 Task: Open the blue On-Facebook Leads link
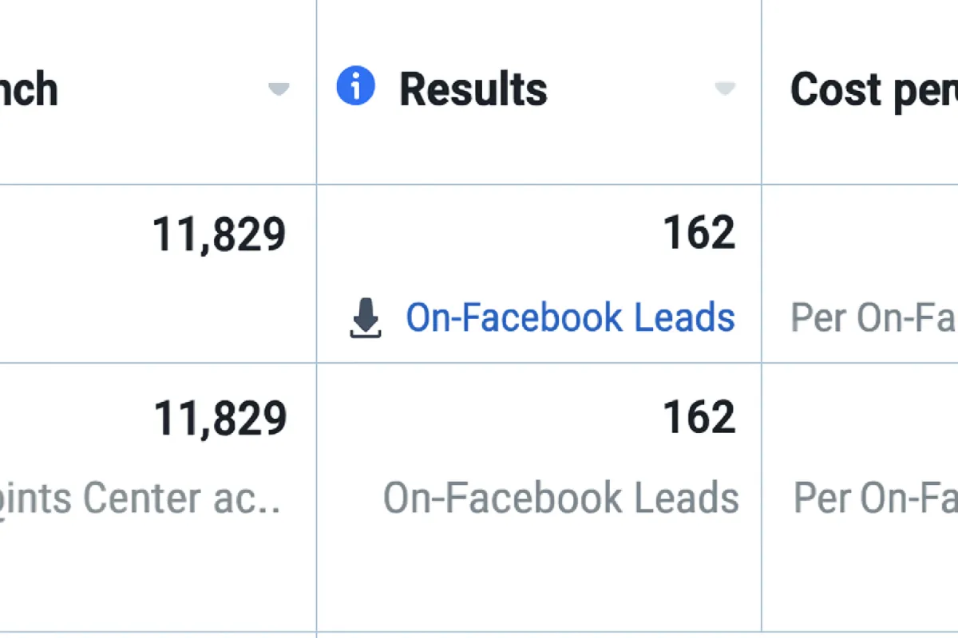[570, 317]
